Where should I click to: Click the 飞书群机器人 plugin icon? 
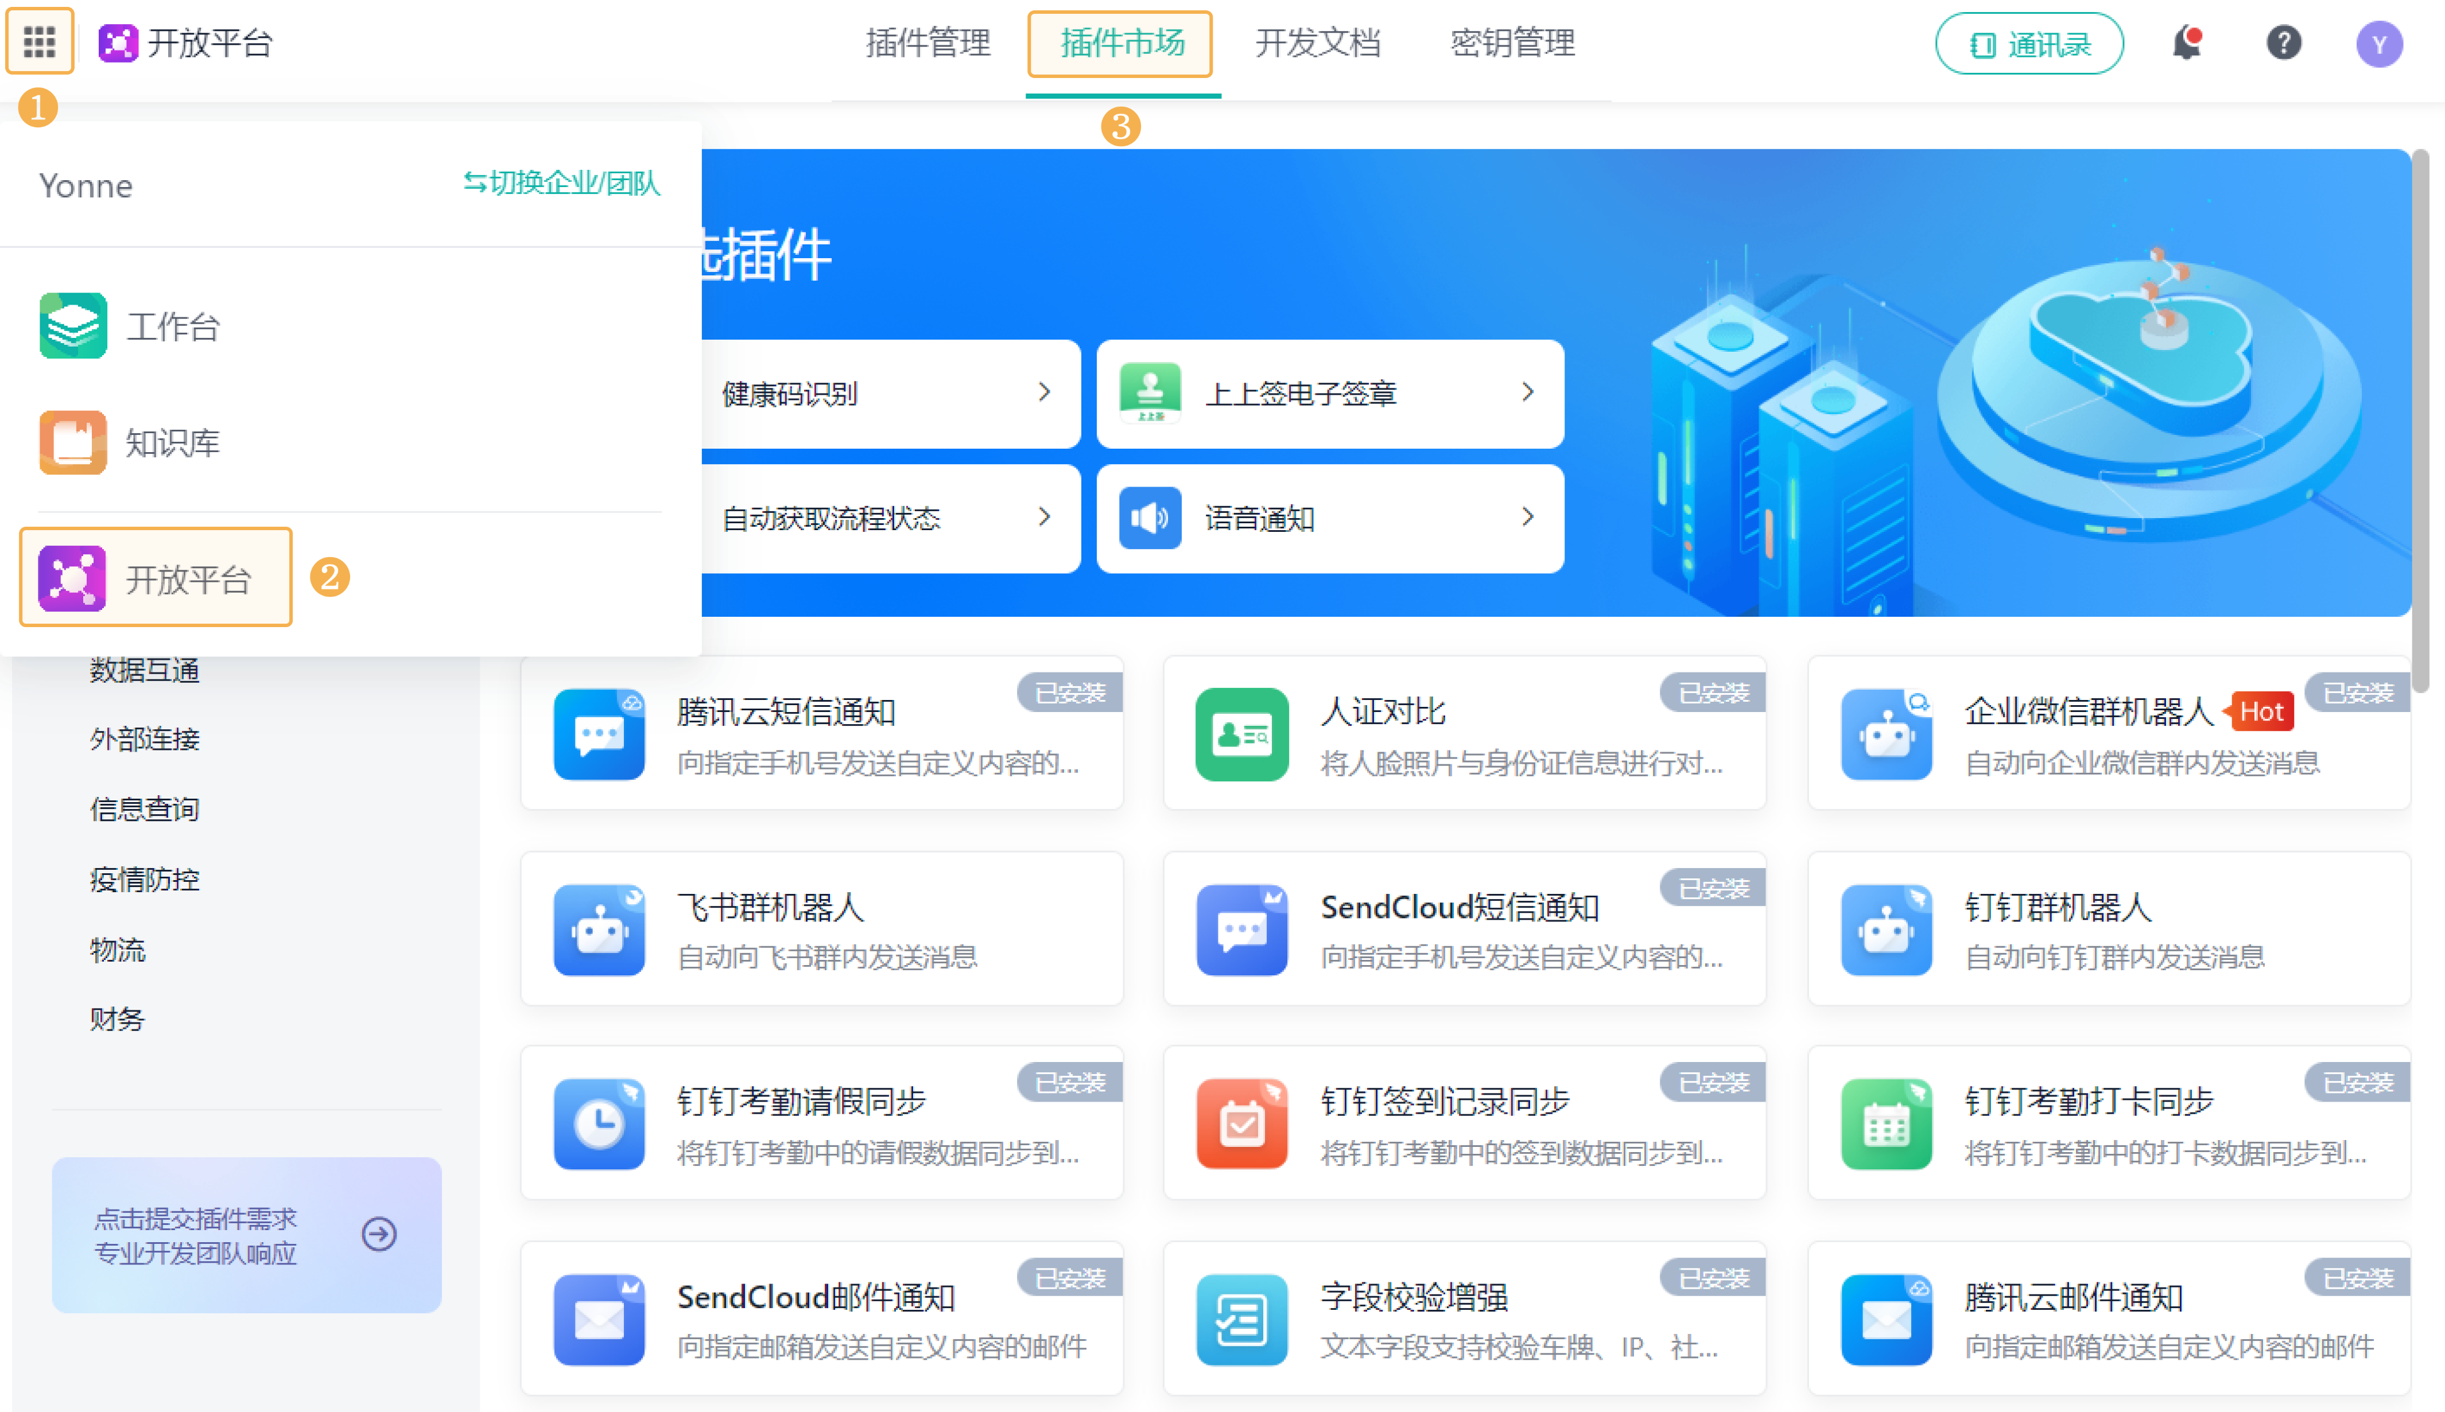(x=599, y=930)
